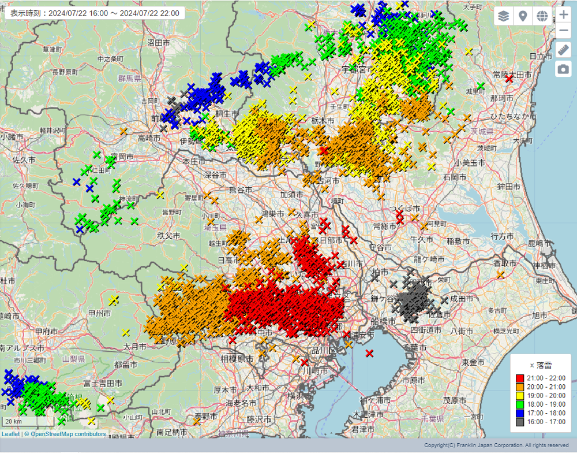The height and width of the screenshot is (453, 577).
Task: Click the location pin marker icon
Action: point(523,16)
